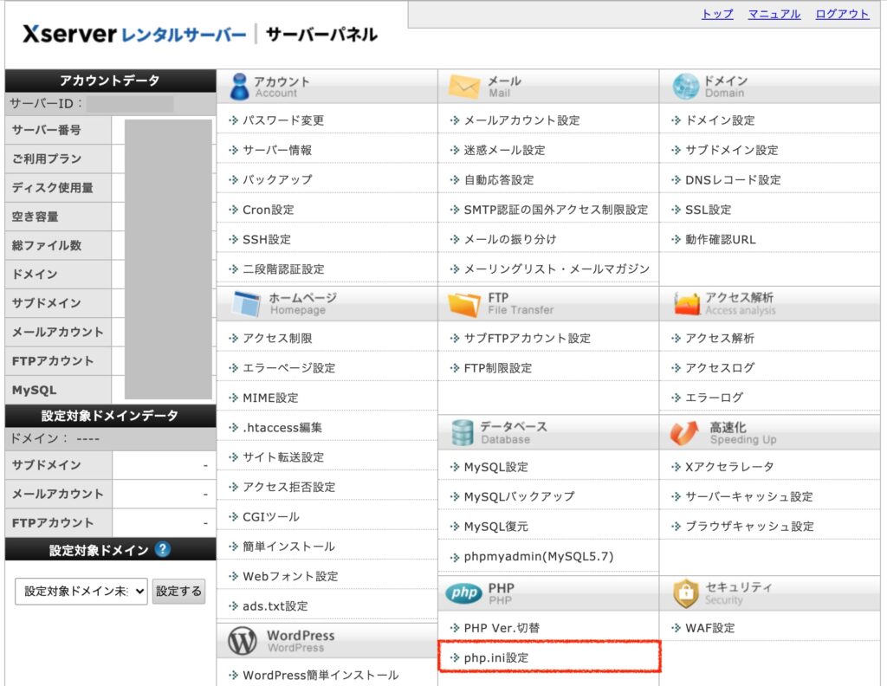Click the FTP folder icon
The width and height of the screenshot is (887, 686).
464,304
